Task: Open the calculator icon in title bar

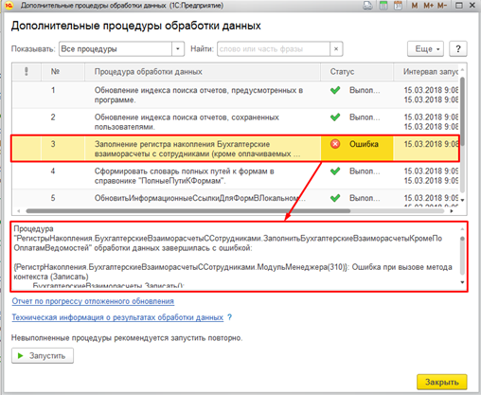Action: [x=383, y=6]
